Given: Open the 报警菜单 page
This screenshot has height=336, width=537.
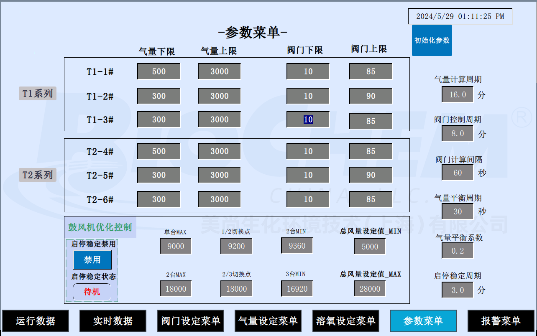Looking at the screenshot, I should pos(501,321).
